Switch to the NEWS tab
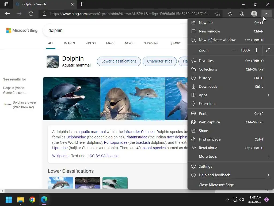 (x=129, y=43)
